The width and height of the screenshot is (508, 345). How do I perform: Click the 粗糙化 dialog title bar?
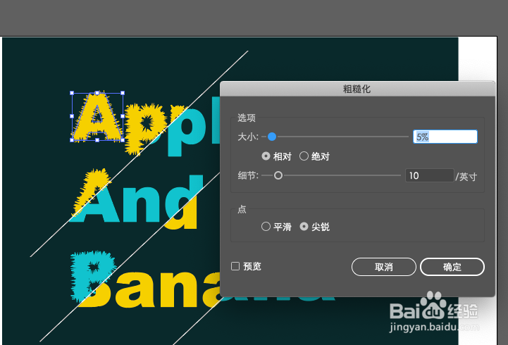point(357,89)
